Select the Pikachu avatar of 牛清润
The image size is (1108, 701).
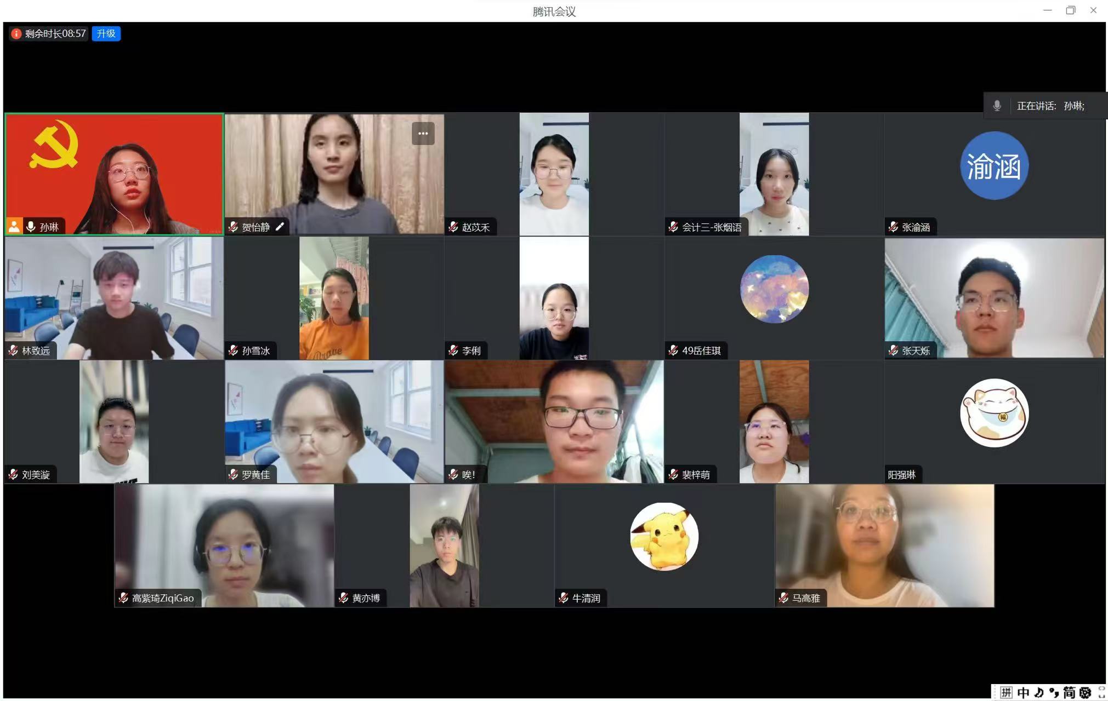(664, 537)
